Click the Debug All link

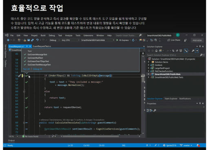point(38,69)
